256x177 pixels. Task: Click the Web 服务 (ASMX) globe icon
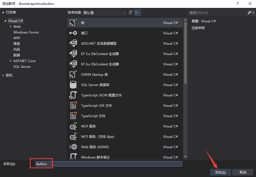(73, 147)
